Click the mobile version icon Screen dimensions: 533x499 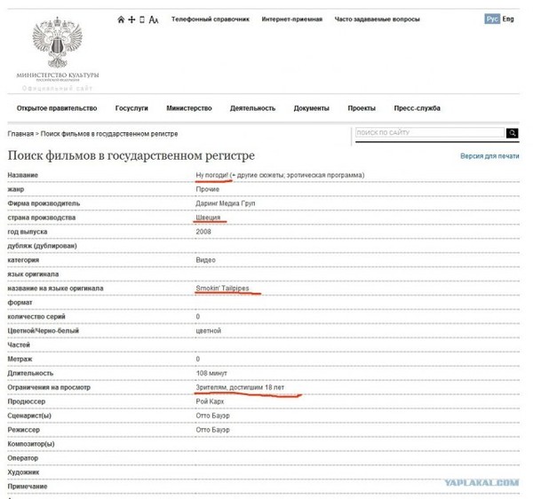tap(142, 20)
